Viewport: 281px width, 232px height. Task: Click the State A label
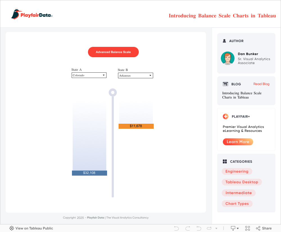coord(76,70)
